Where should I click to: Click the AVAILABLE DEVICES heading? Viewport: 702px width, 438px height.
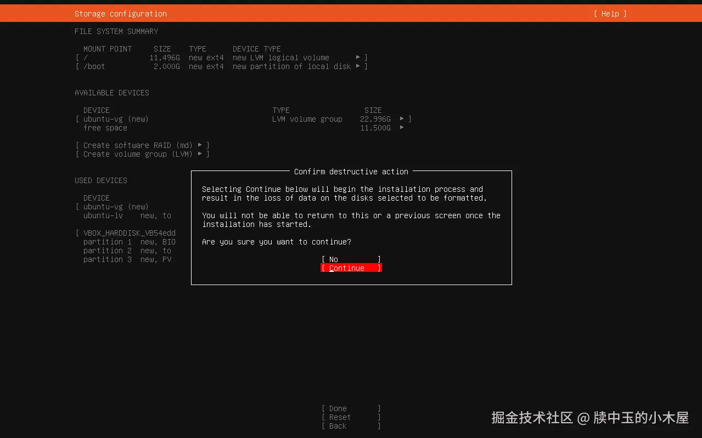coord(112,93)
